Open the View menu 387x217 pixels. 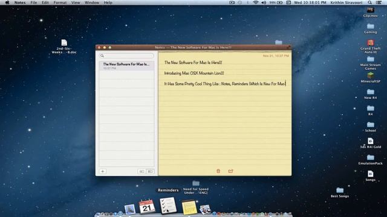tap(76, 2)
